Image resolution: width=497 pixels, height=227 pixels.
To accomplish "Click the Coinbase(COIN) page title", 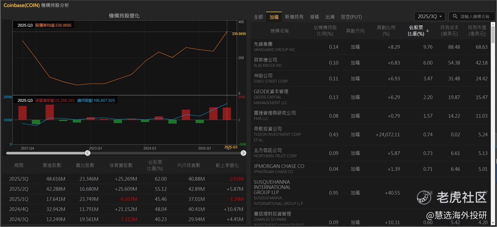I will click(x=22, y=5).
